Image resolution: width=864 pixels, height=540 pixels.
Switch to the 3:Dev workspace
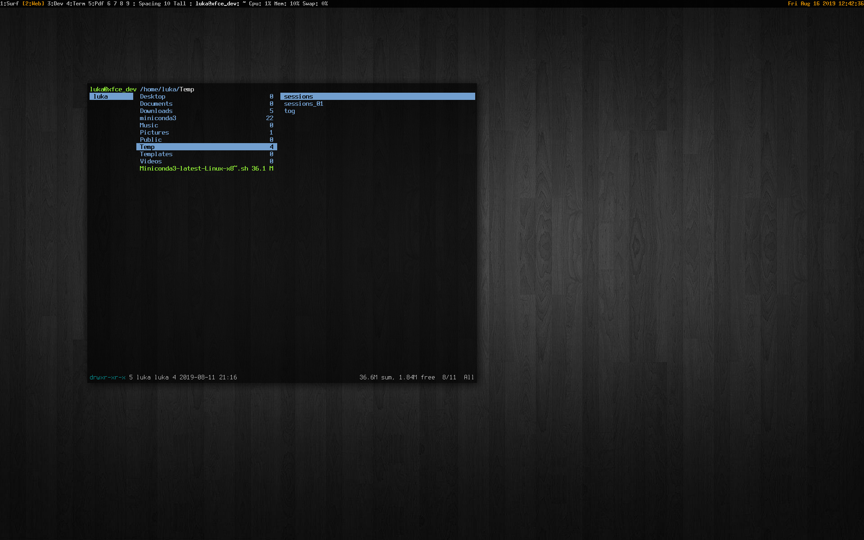55,4
